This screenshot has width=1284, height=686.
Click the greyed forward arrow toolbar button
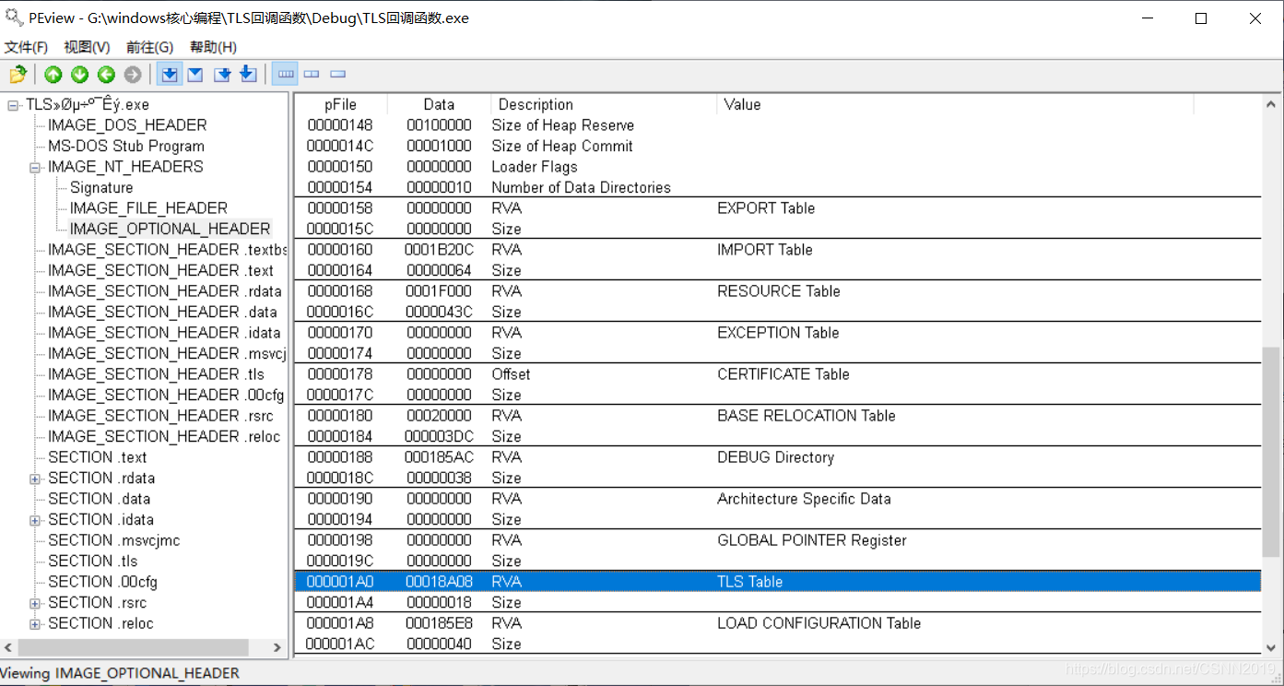133,75
